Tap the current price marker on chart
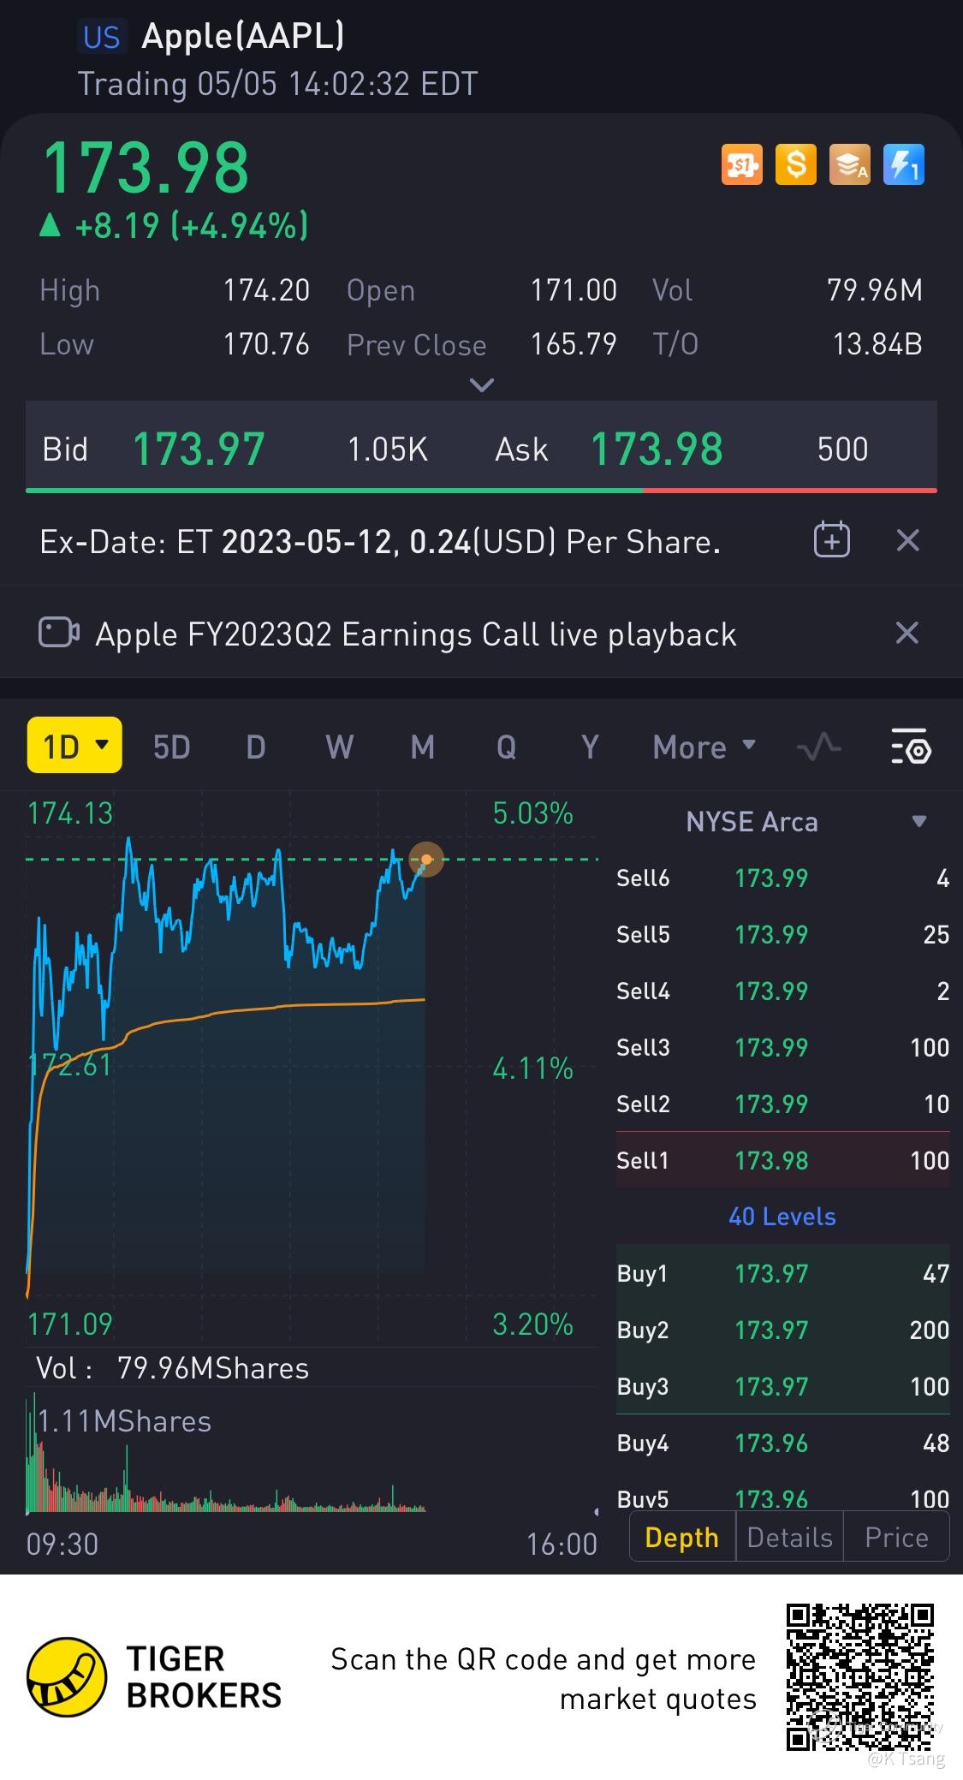The height and width of the screenshot is (1780, 963). pos(426,860)
